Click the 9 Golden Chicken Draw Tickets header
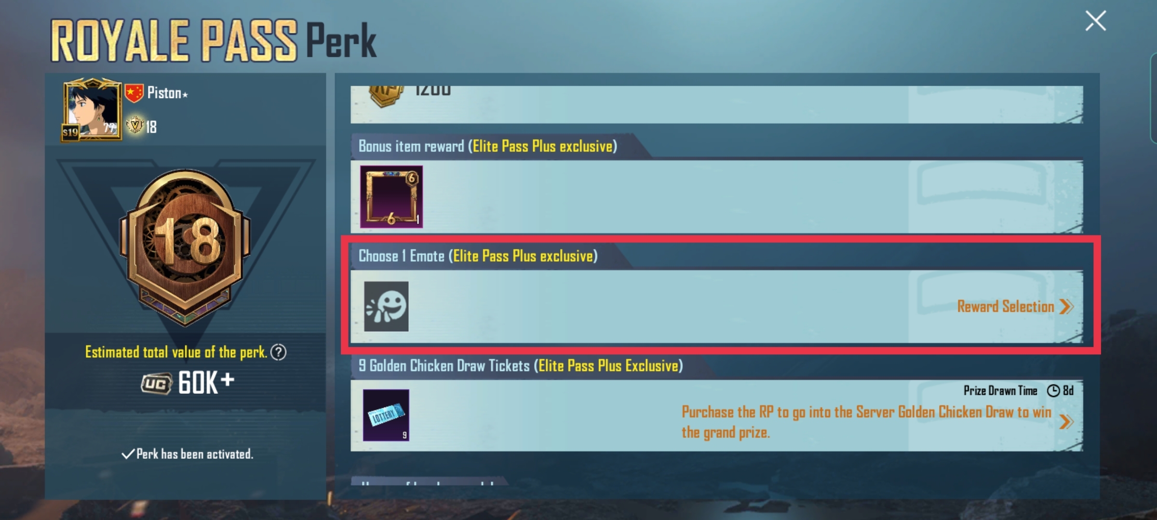 point(521,365)
